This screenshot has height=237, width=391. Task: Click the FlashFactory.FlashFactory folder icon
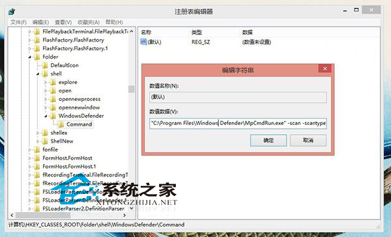(x=37, y=40)
